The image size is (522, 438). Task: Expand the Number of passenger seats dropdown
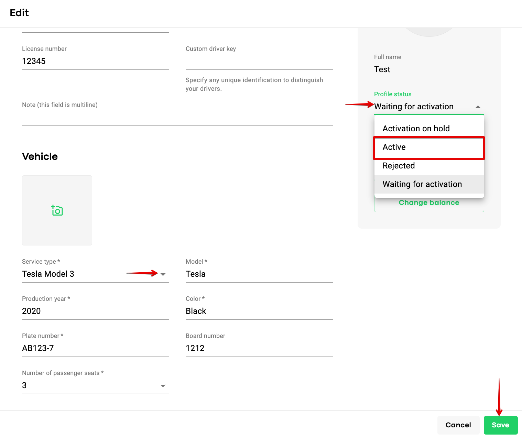coord(163,386)
